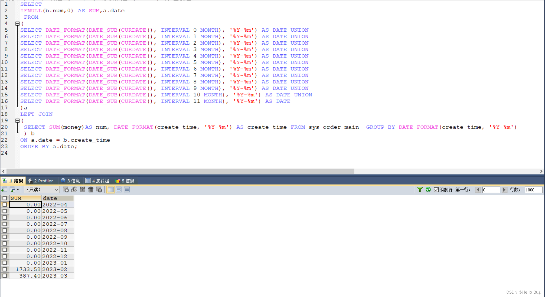The height and width of the screenshot is (297, 545).
Task: Click the green refresh icon
Action: point(428,189)
